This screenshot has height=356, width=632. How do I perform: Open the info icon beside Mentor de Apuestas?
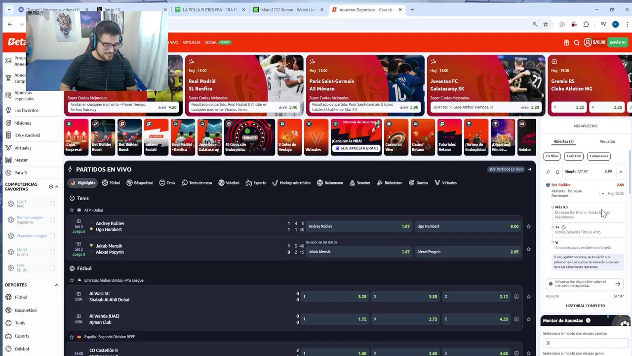tap(588, 320)
